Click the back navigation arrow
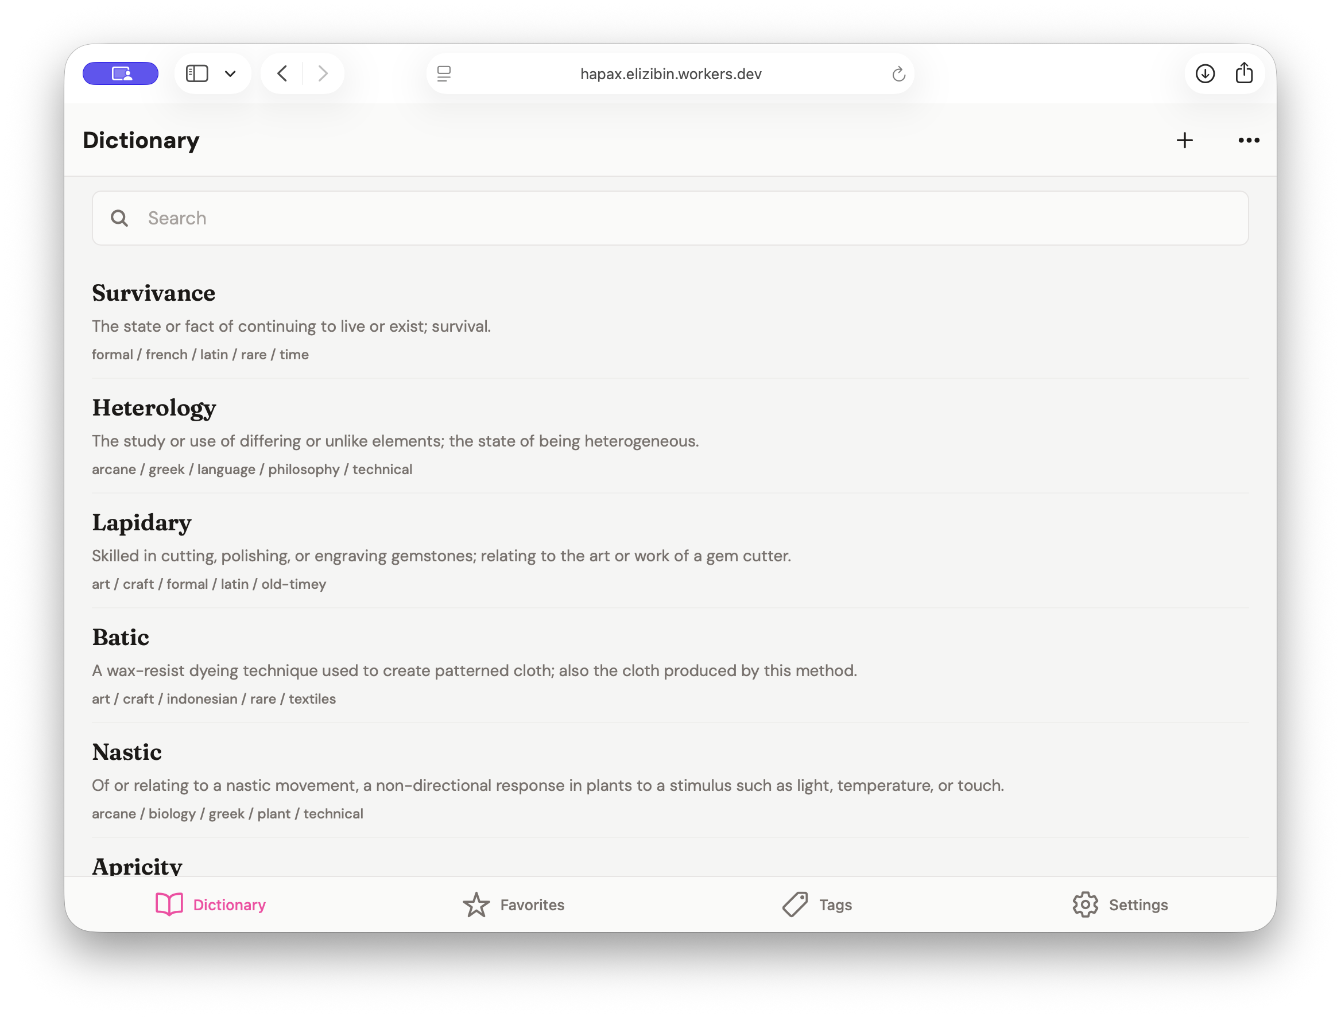This screenshot has width=1341, height=1017. click(281, 73)
